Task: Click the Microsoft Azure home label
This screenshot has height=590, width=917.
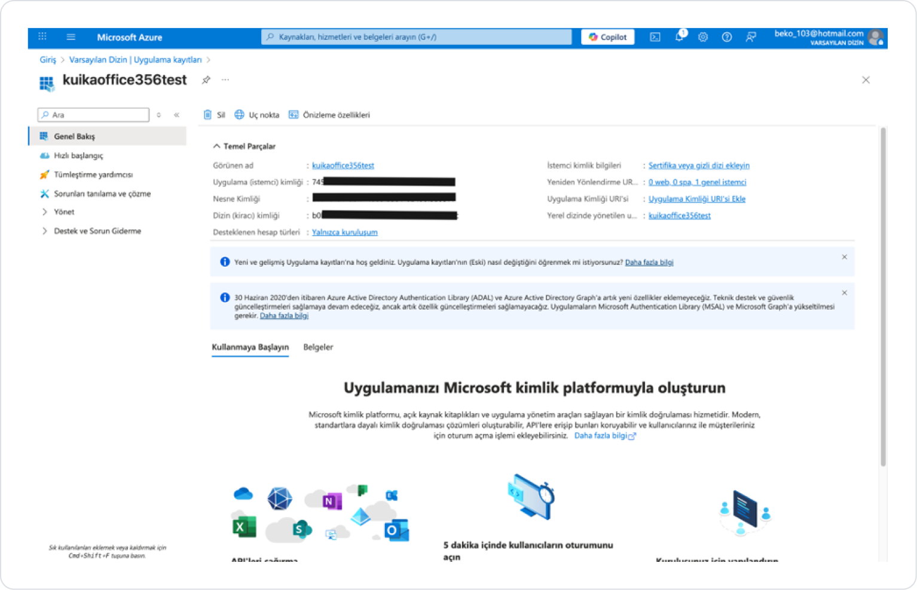Action: tap(130, 37)
